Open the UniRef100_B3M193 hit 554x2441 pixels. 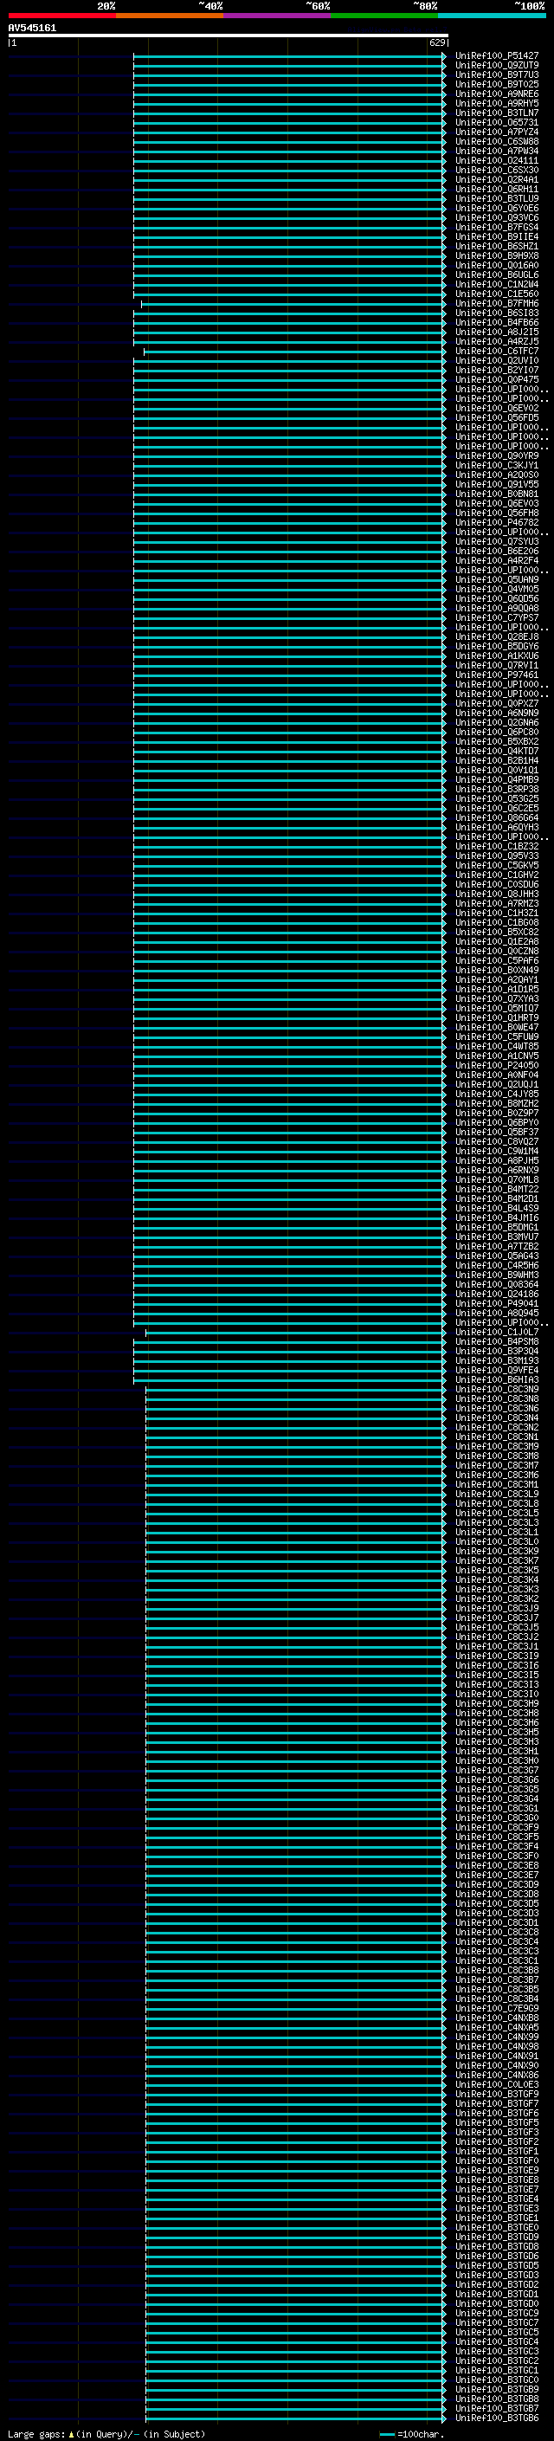click(497, 1359)
